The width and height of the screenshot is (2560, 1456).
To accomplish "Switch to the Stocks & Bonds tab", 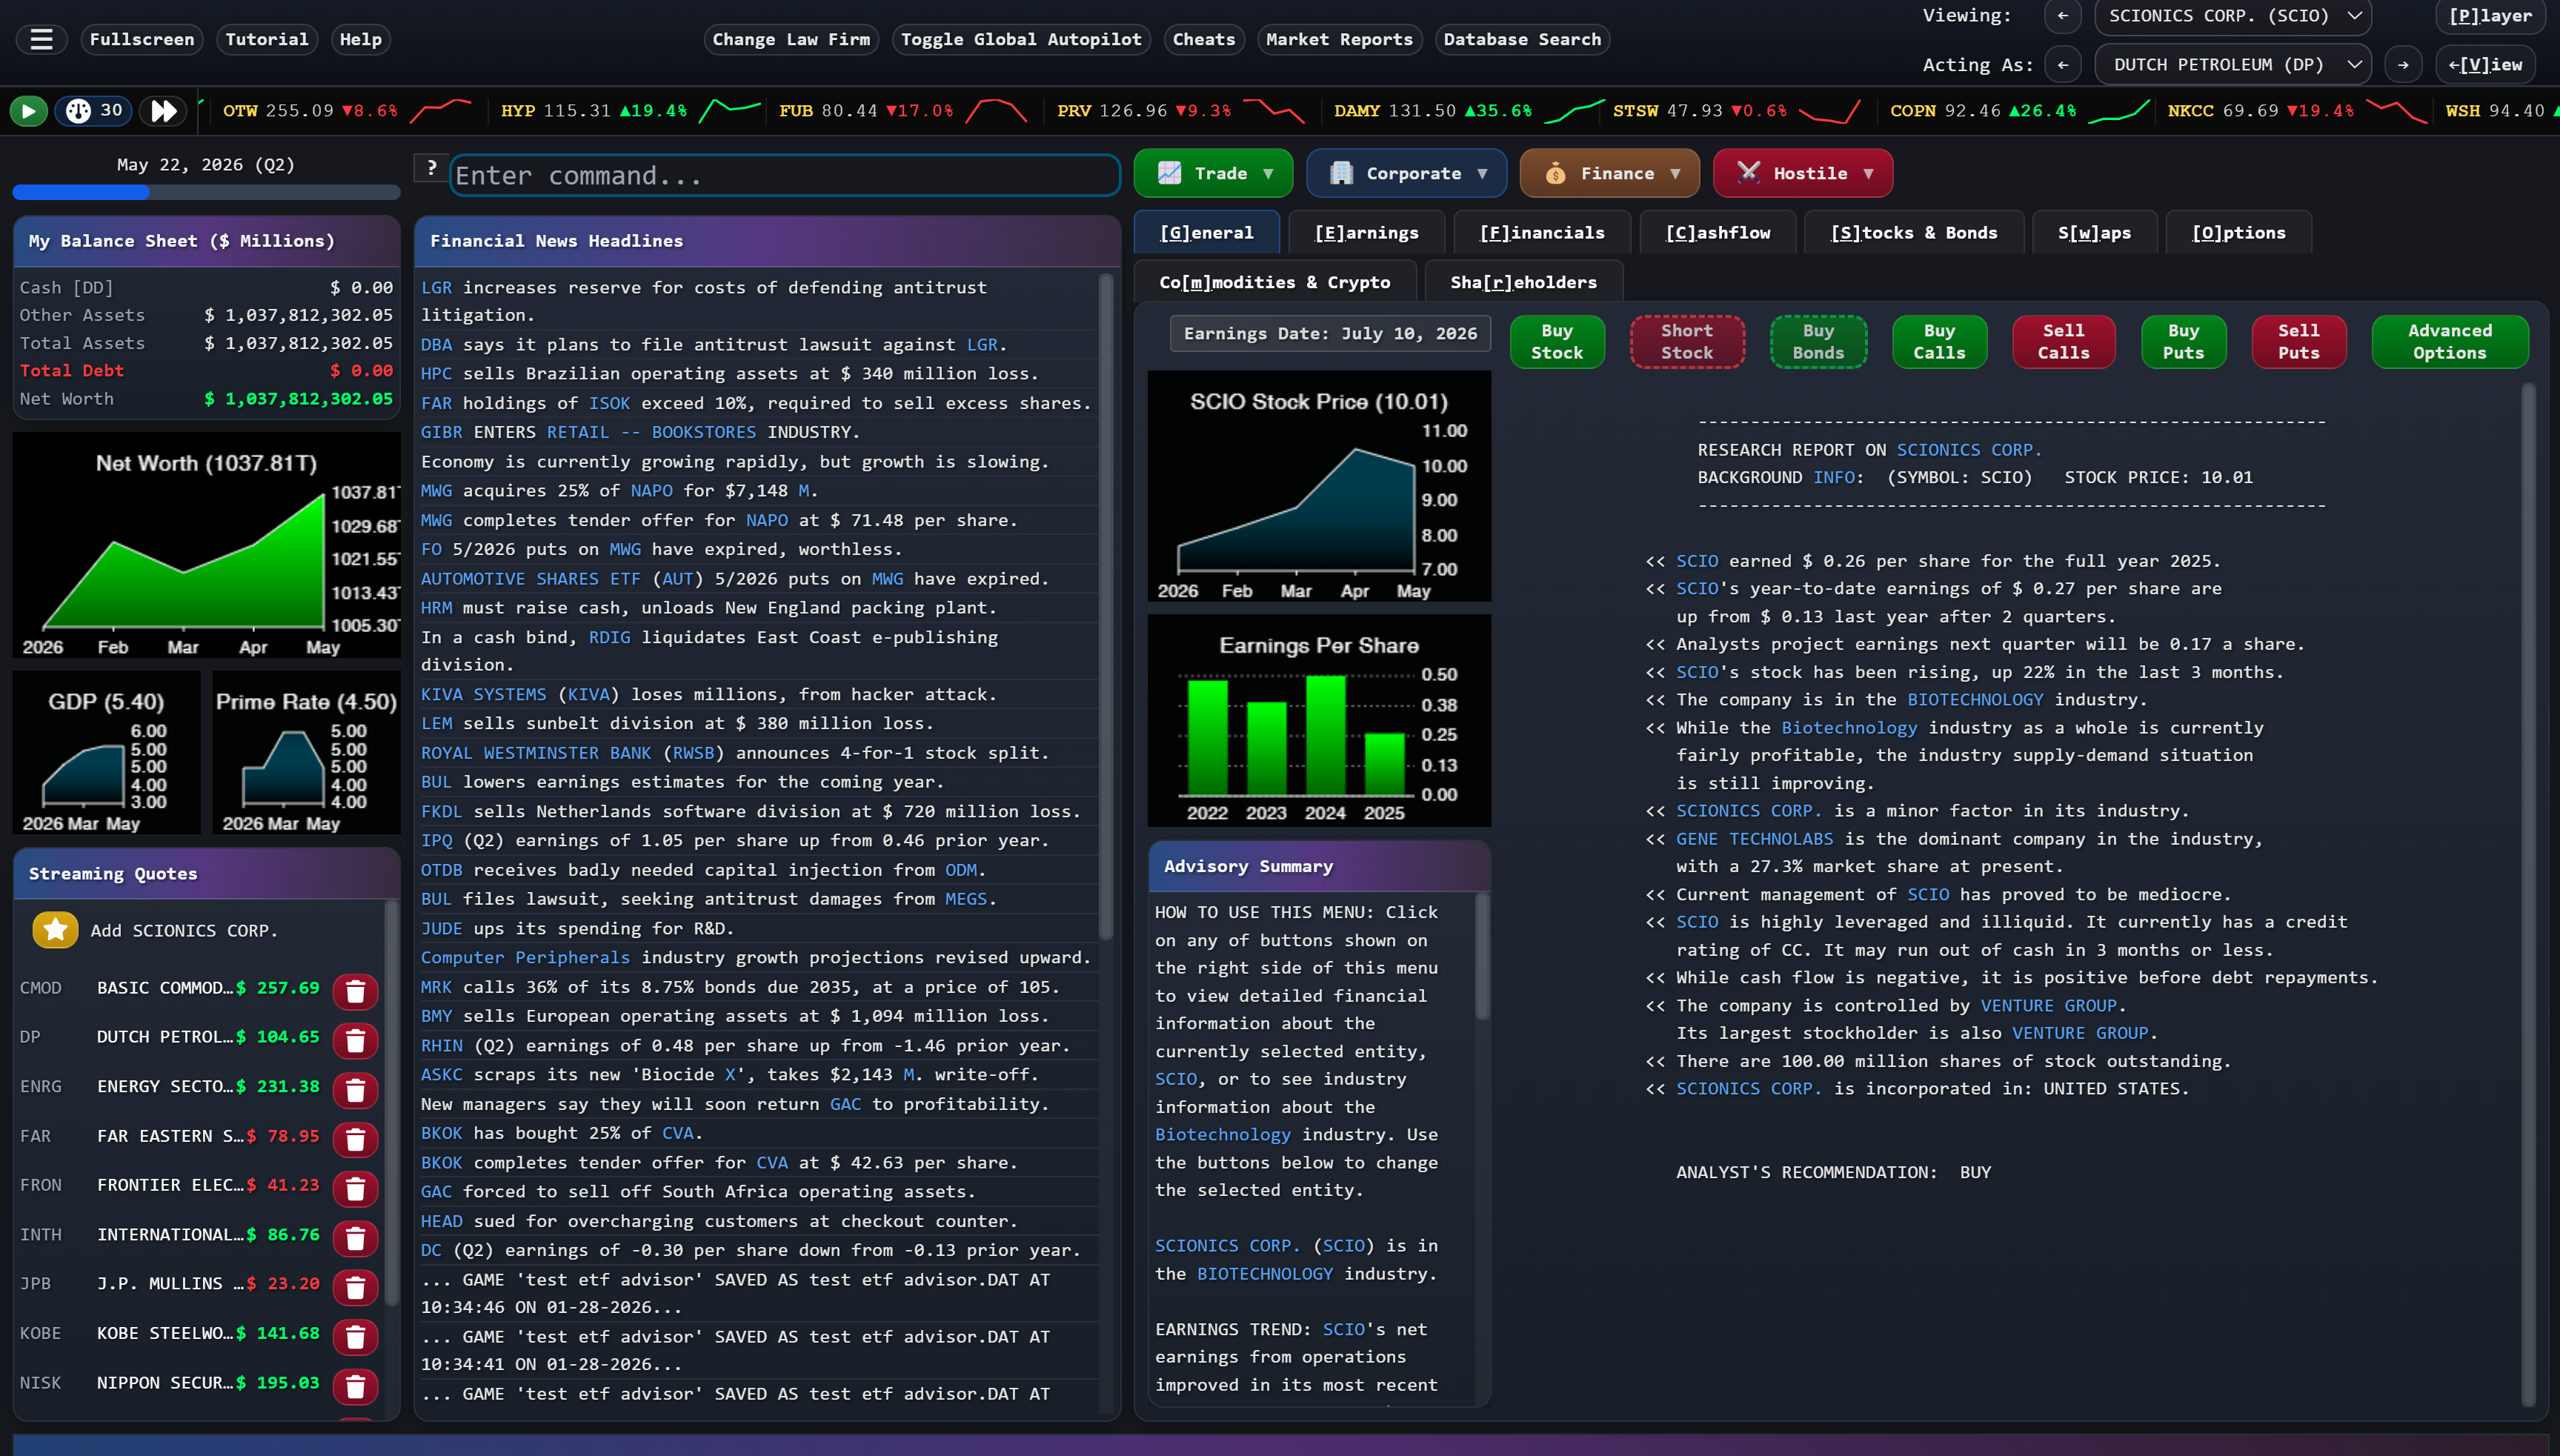I will [x=1913, y=232].
